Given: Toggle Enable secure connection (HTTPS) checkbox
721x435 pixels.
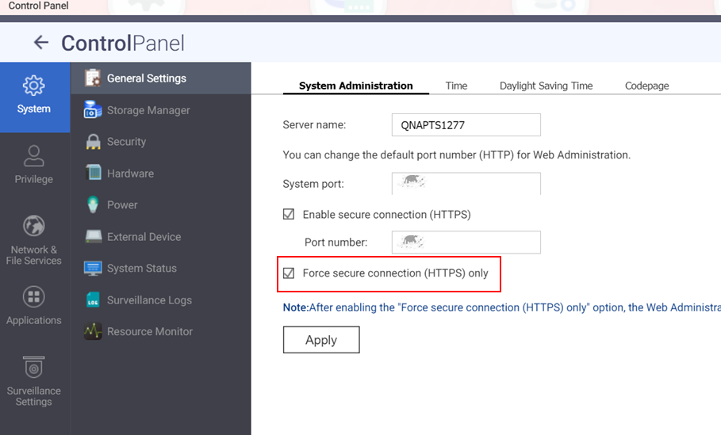Looking at the screenshot, I should (290, 215).
